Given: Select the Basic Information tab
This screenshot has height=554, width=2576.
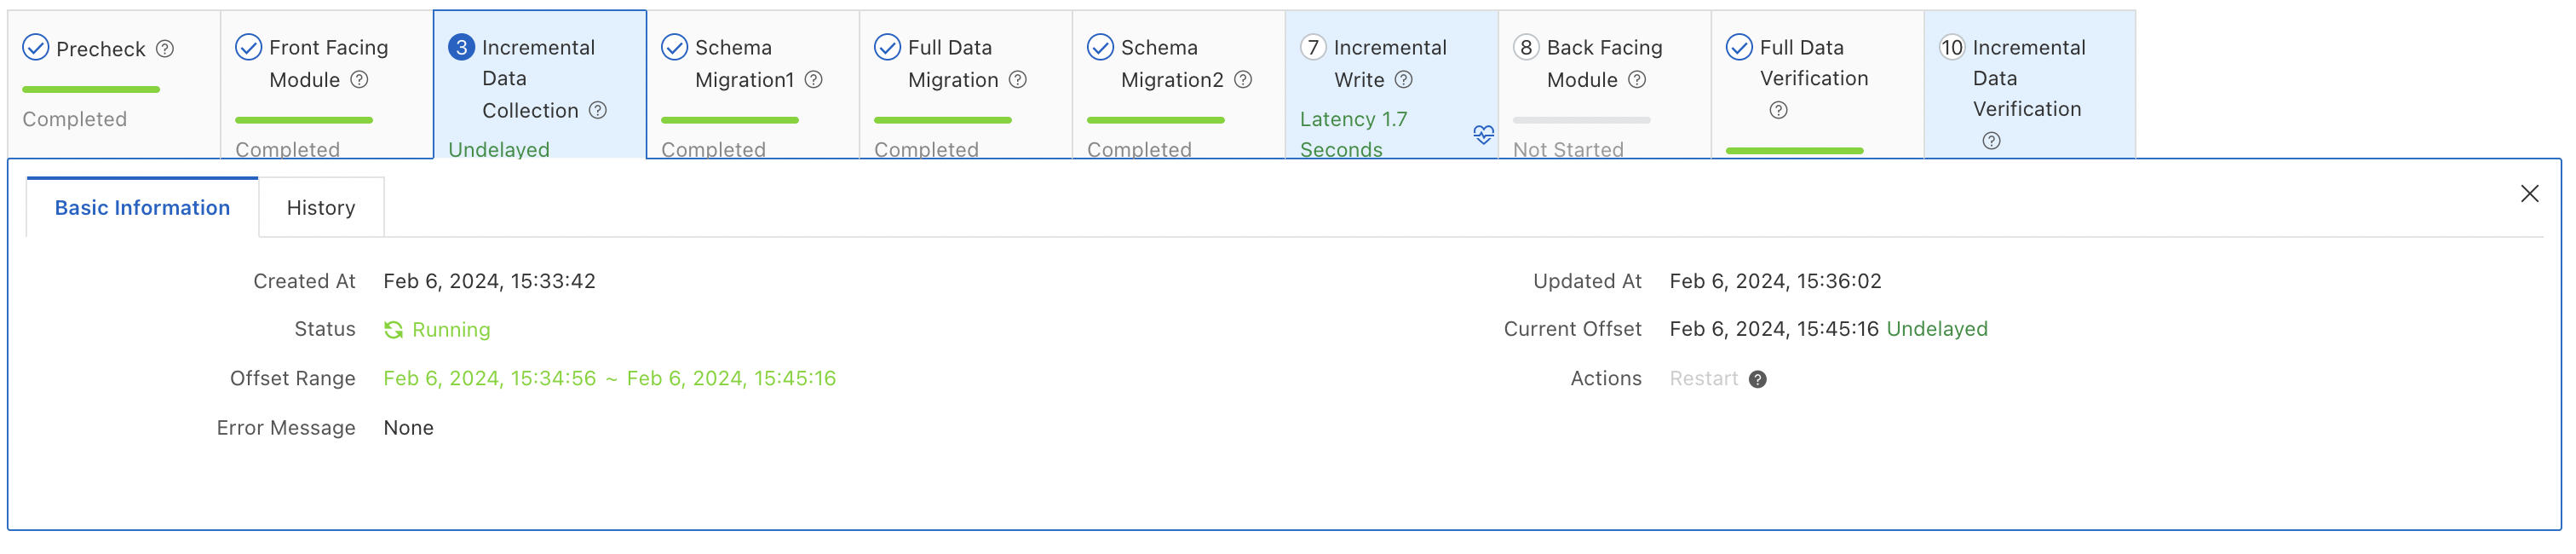Looking at the screenshot, I should click(x=142, y=208).
